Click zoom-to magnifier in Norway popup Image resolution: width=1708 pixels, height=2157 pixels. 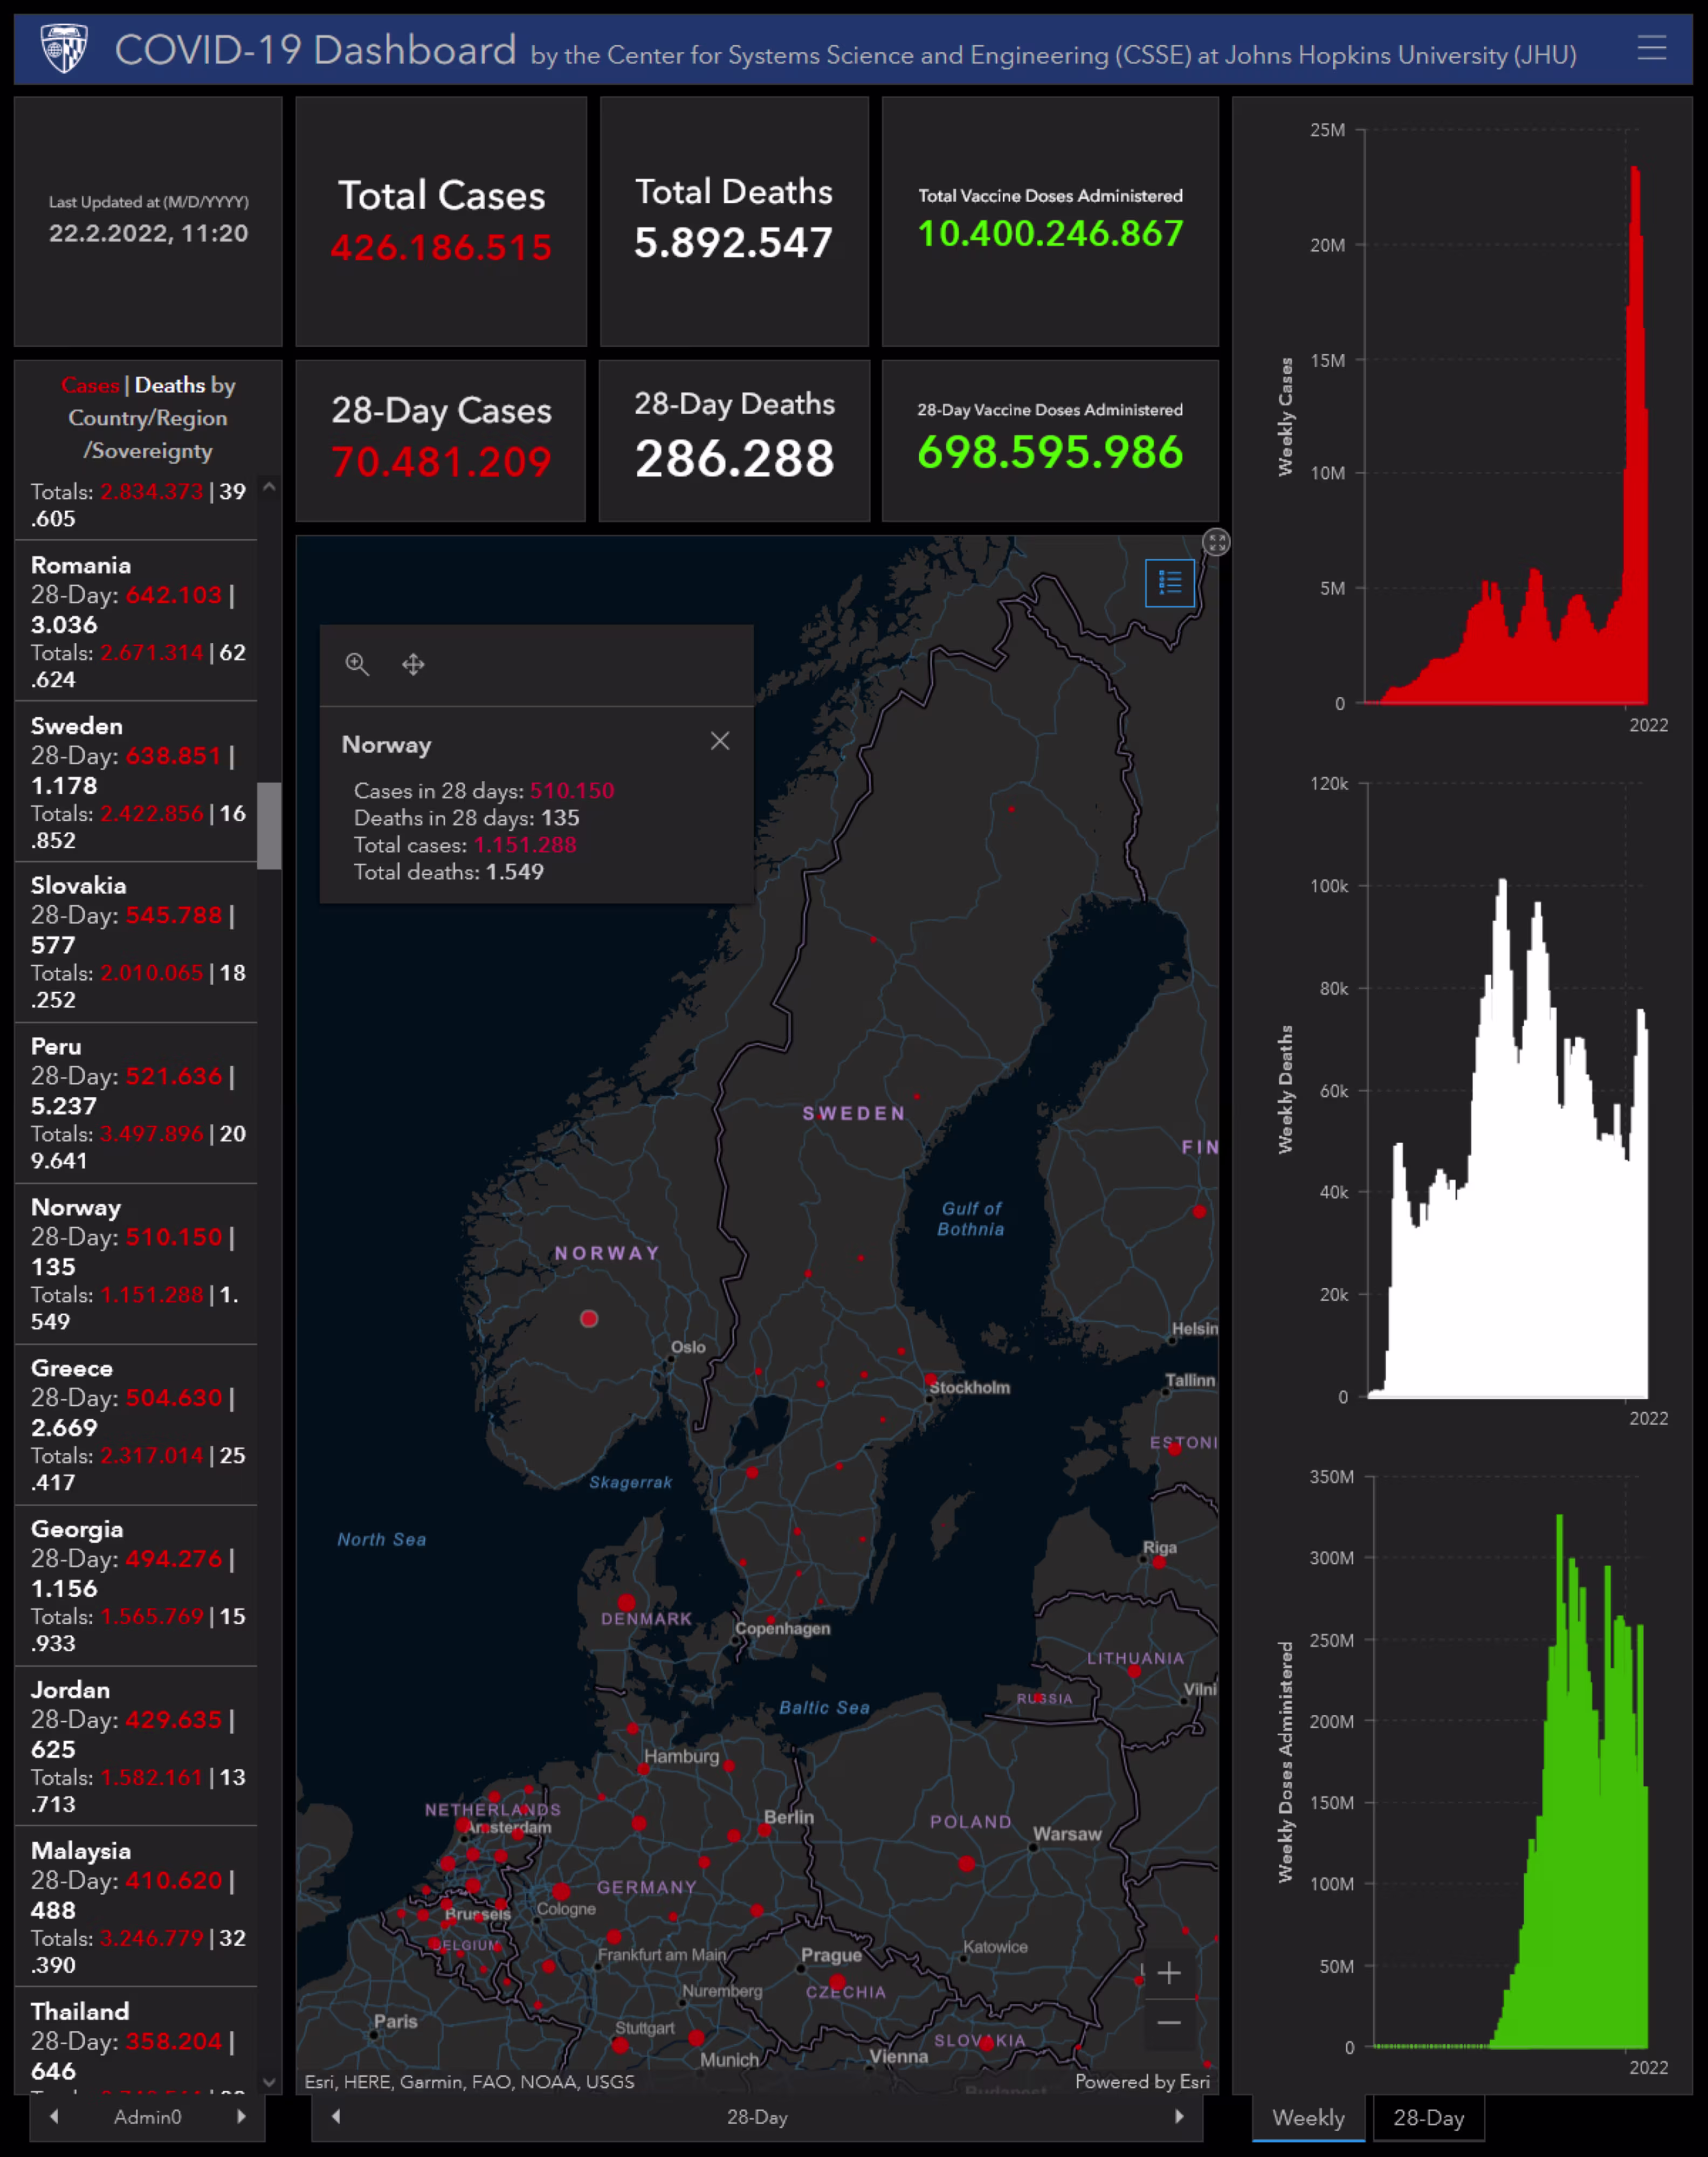(357, 664)
